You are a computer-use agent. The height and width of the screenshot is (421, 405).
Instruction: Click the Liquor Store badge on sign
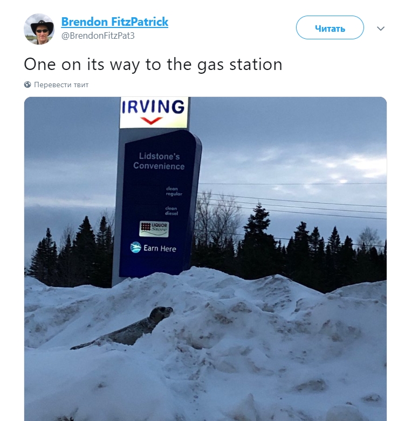(x=154, y=229)
